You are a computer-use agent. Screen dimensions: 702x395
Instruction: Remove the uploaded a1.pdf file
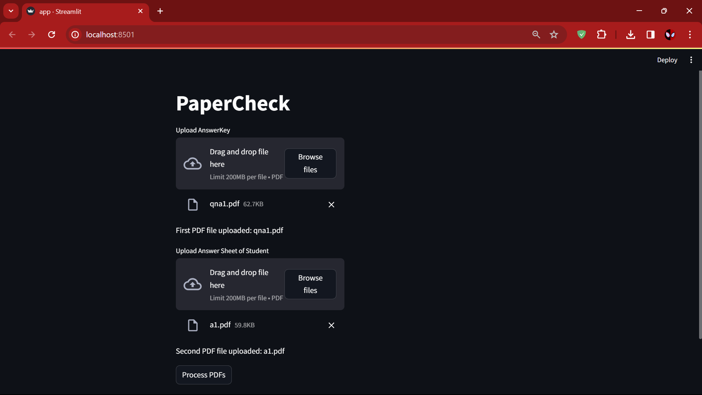coord(331,325)
